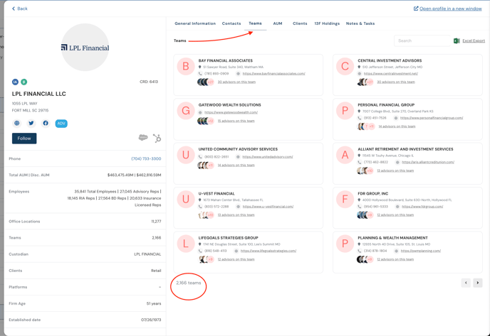Go to previous page of teams

(466, 283)
